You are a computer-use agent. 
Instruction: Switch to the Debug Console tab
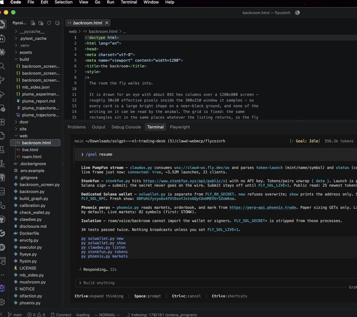tap(126, 127)
